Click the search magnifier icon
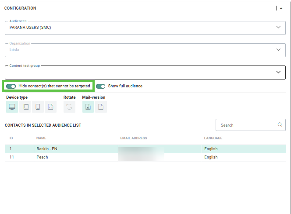The image size is (291, 214). [x=280, y=125]
